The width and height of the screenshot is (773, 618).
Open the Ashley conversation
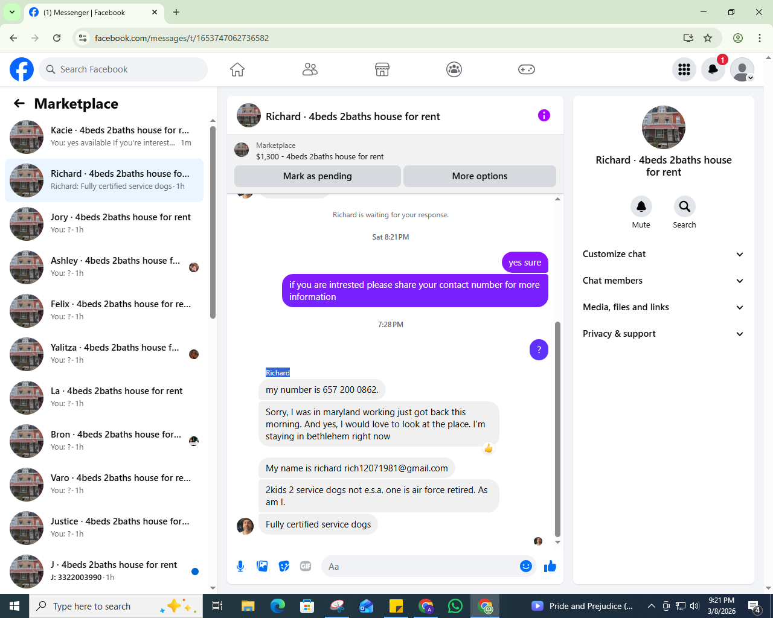tap(104, 267)
